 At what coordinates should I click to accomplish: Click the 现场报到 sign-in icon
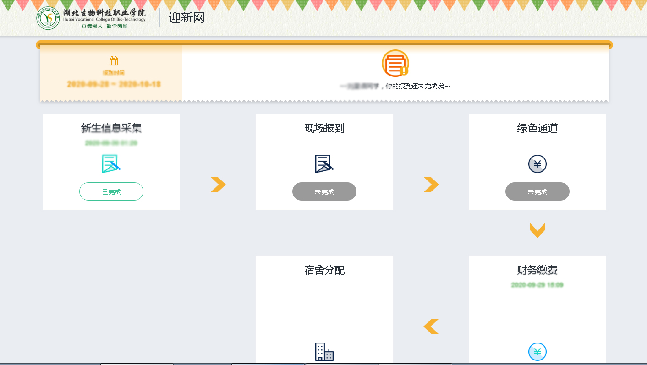[324, 164]
